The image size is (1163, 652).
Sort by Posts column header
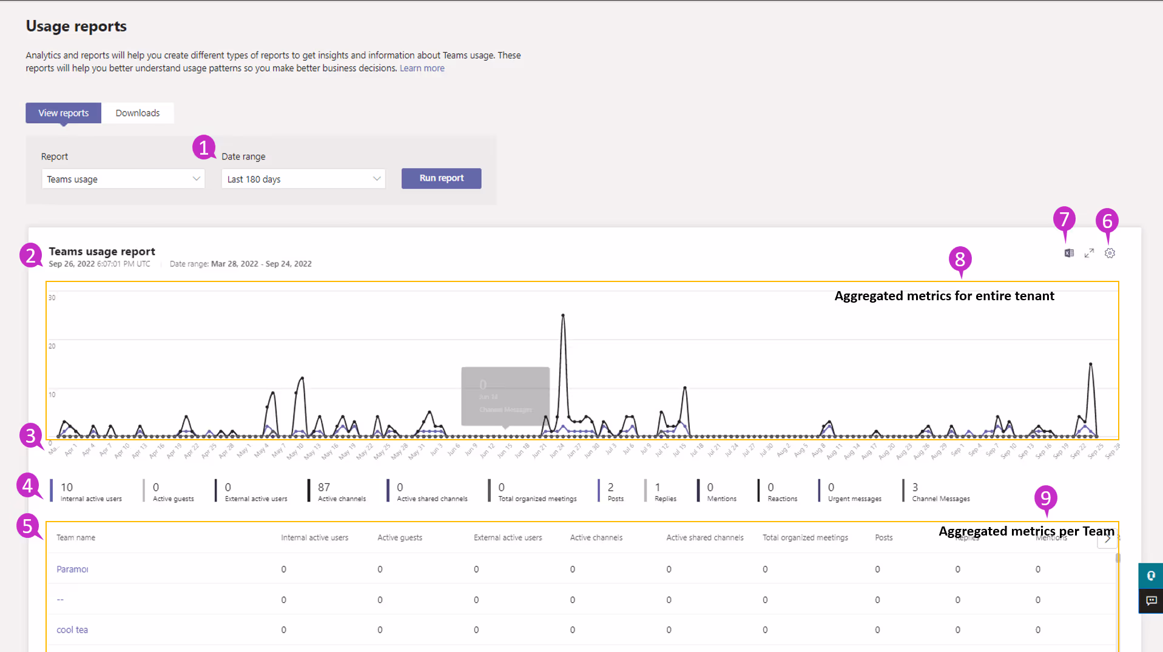pyautogui.click(x=883, y=537)
